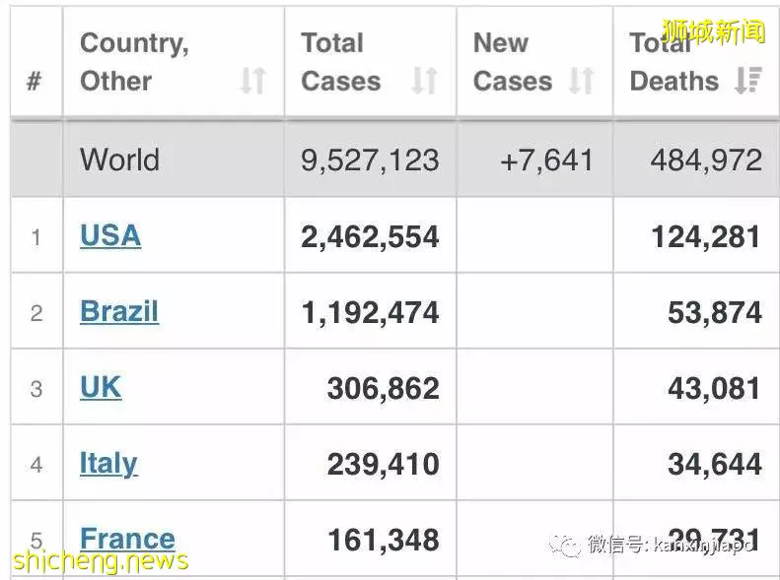The width and height of the screenshot is (780, 580).
Task: Select the World summary row name
Action: pyautogui.click(x=119, y=160)
